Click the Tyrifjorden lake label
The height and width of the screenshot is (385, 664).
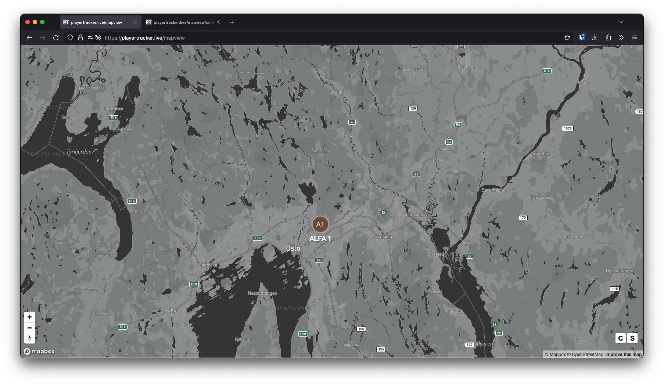click(x=79, y=152)
